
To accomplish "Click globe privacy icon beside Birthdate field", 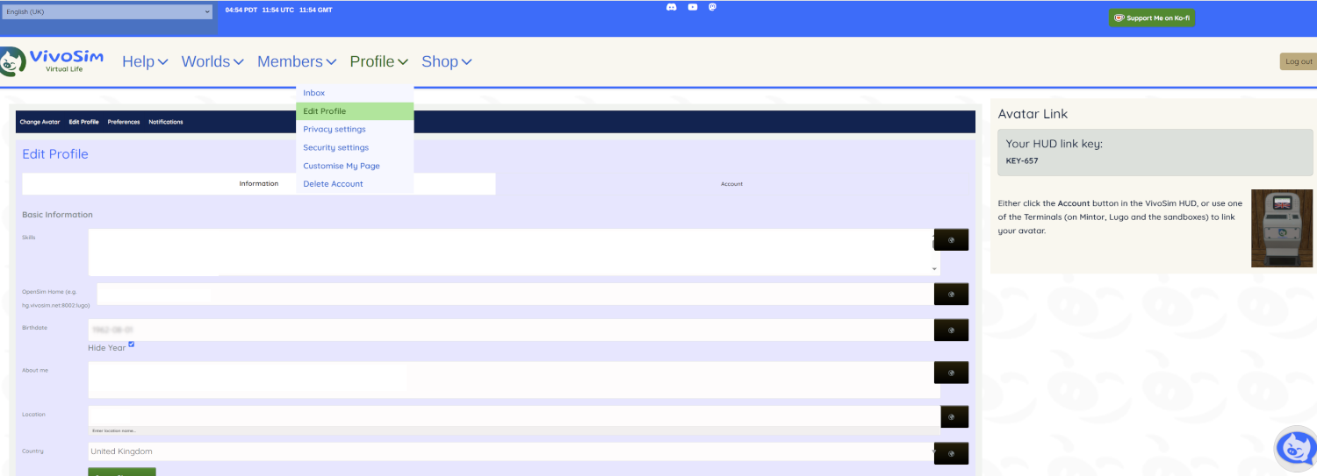I will (x=951, y=330).
